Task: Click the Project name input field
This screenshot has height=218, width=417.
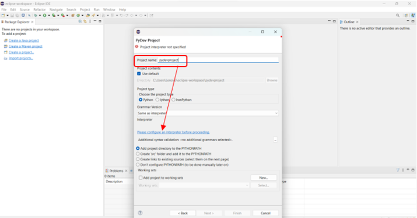Action: click(x=218, y=60)
